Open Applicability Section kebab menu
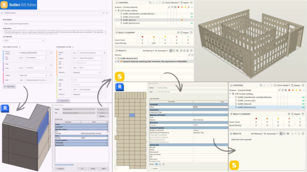This screenshot has width=307, height=172. pyautogui.click(x=20, y=47)
